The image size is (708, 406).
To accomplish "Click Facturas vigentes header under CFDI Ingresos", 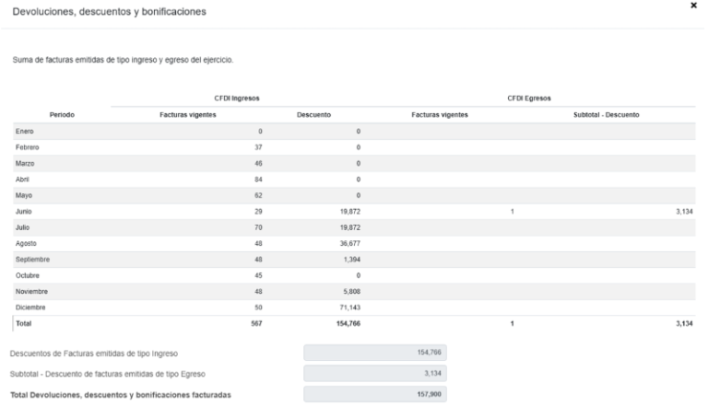I will (x=188, y=114).
